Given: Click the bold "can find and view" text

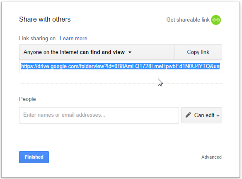Looking at the screenshot, I should (102, 52).
